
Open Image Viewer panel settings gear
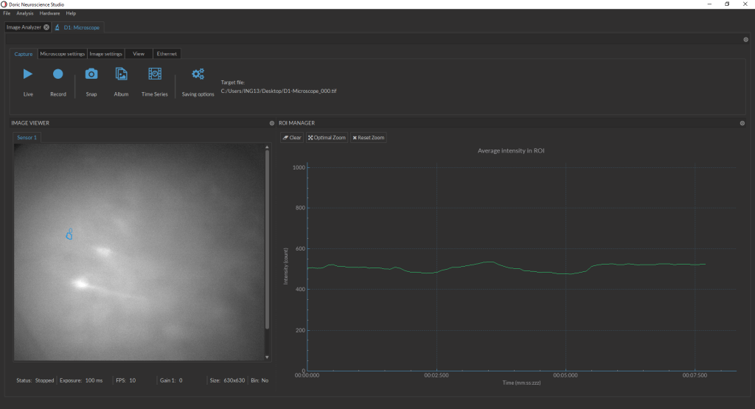click(271, 123)
